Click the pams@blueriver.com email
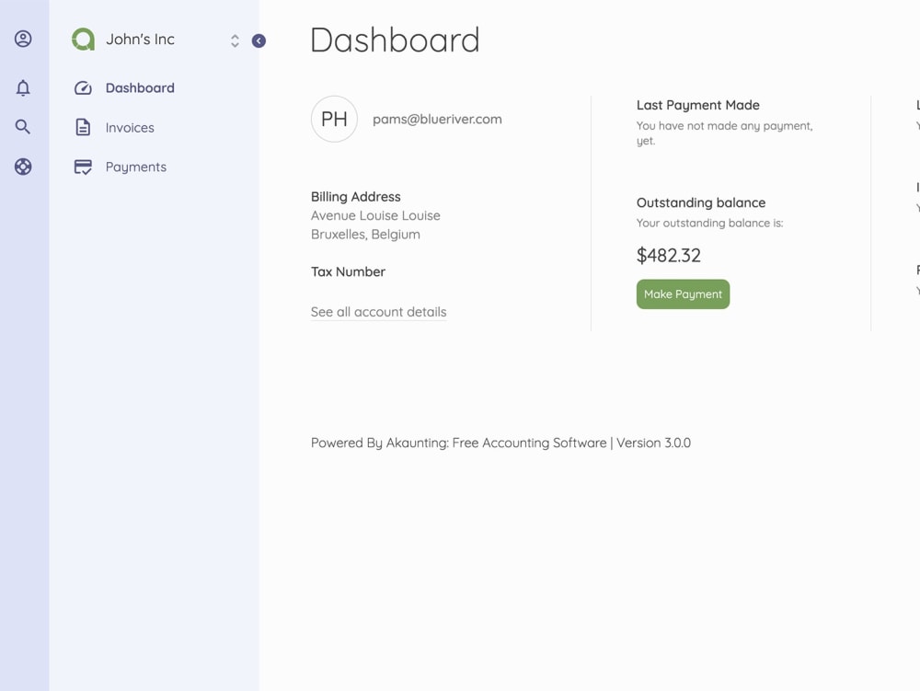 tap(437, 119)
